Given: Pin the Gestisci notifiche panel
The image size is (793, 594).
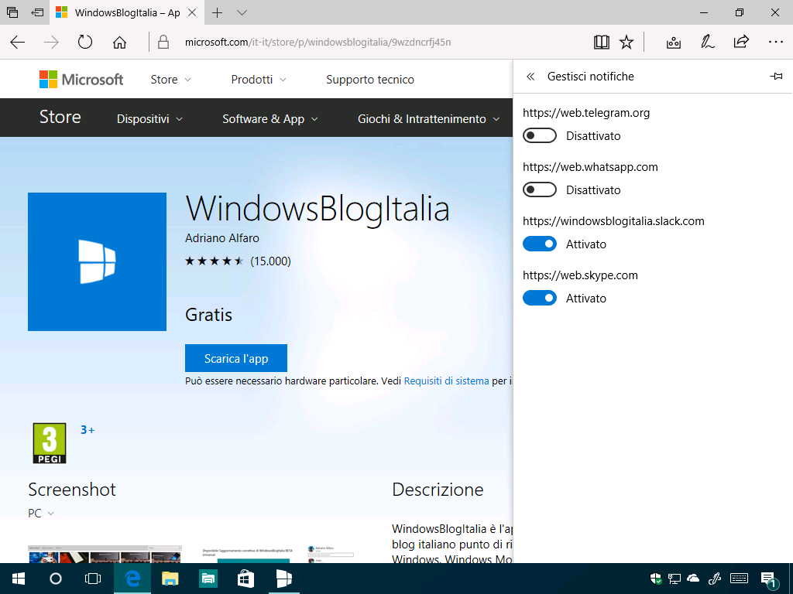Looking at the screenshot, I should [x=776, y=77].
